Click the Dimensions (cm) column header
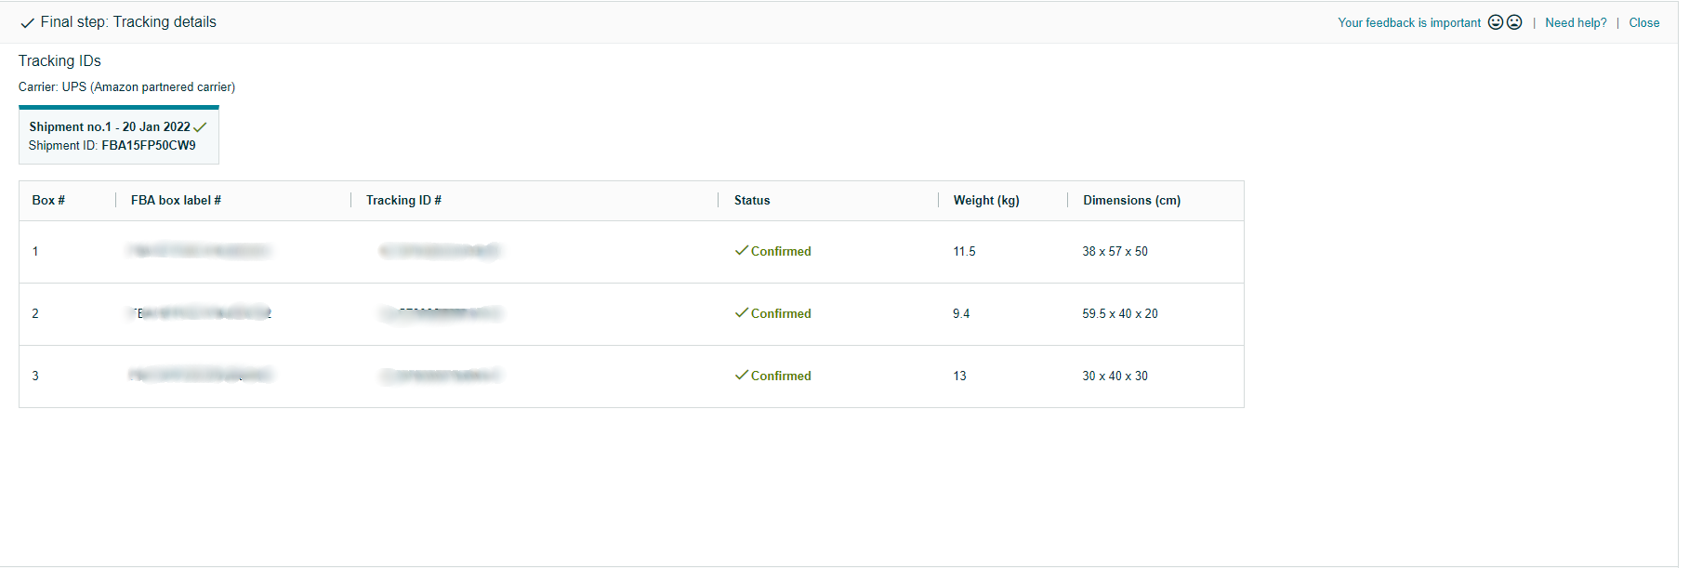Viewport: 1689px width, 568px height. tap(1131, 201)
